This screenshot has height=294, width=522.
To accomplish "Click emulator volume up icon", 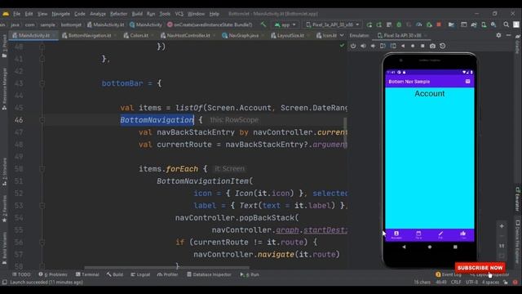I will tap(363, 46).
